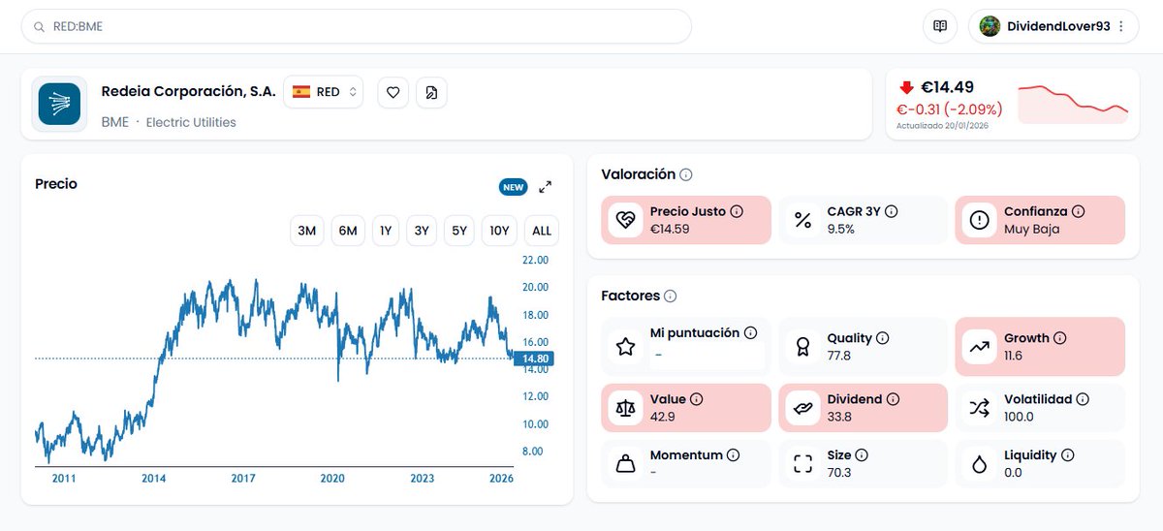This screenshot has height=531, width=1163.
Task: Click the €14.49 price value
Action: click(x=947, y=87)
